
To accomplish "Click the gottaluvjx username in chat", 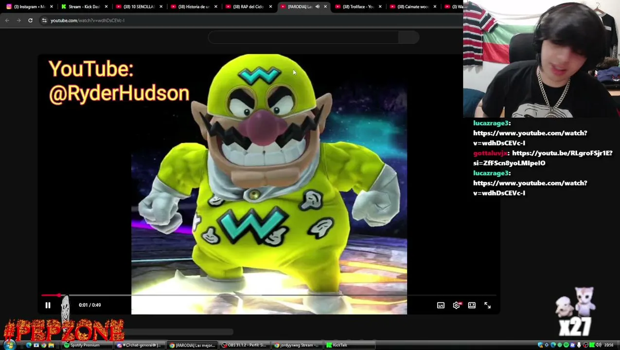I will point(490,153).
